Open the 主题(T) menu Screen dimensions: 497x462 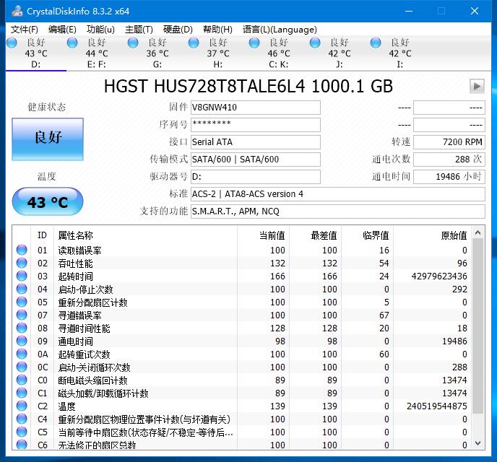click(139, 30)
